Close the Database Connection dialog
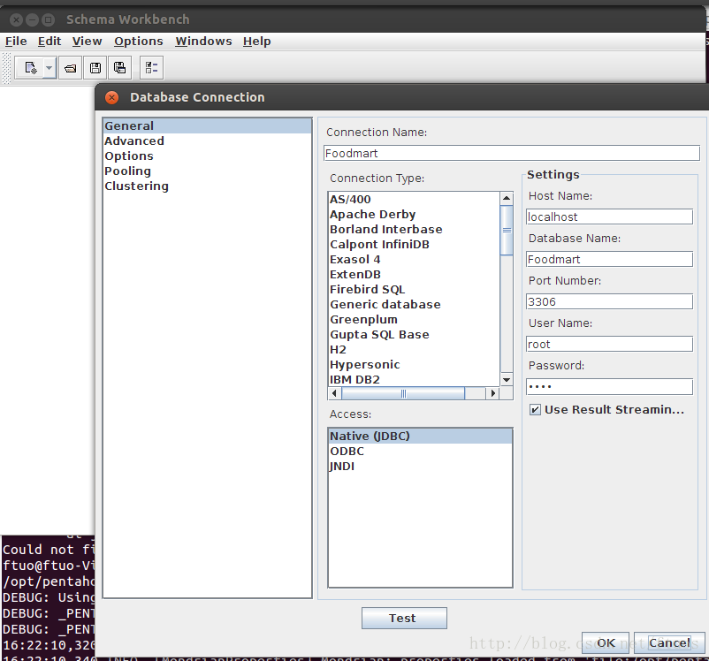Image resolution: width=709 pixels, height=661 pixels. [111, 97]
